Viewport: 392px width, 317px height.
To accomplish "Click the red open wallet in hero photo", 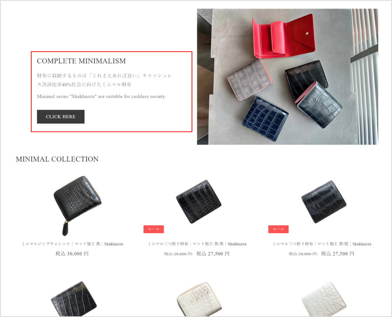I will (284, 36).
